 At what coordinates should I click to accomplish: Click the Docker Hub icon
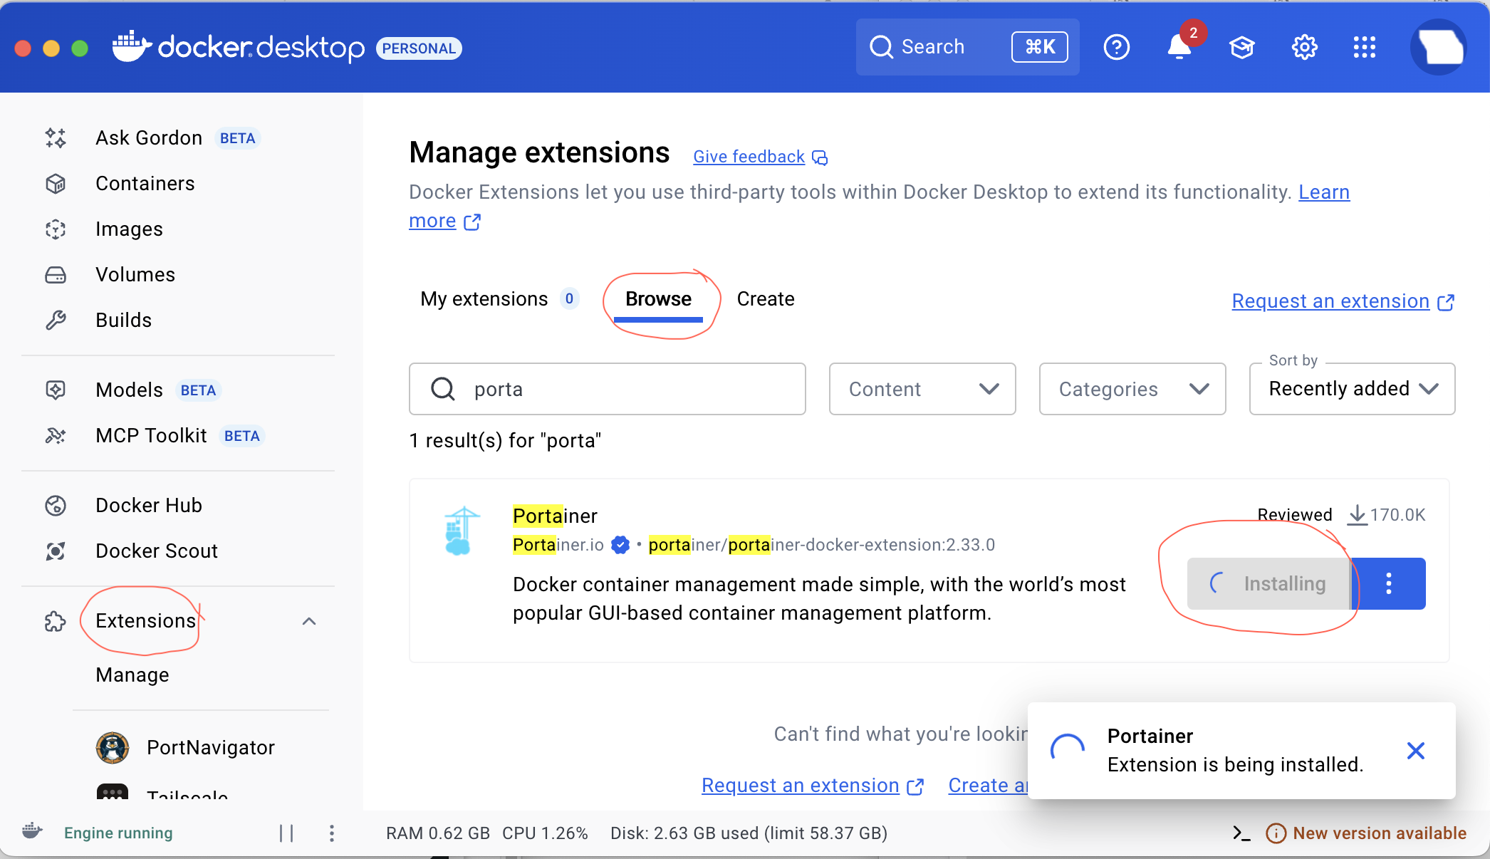(x=56, y=505)
